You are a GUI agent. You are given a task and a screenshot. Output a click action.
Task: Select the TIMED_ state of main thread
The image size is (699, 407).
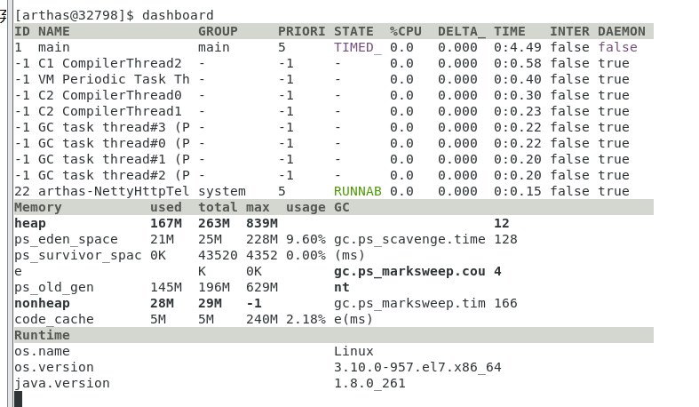pyautogui.click(x=357, y=47)
